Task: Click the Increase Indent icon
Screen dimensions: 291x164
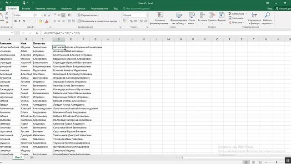Action: [73, 21]
